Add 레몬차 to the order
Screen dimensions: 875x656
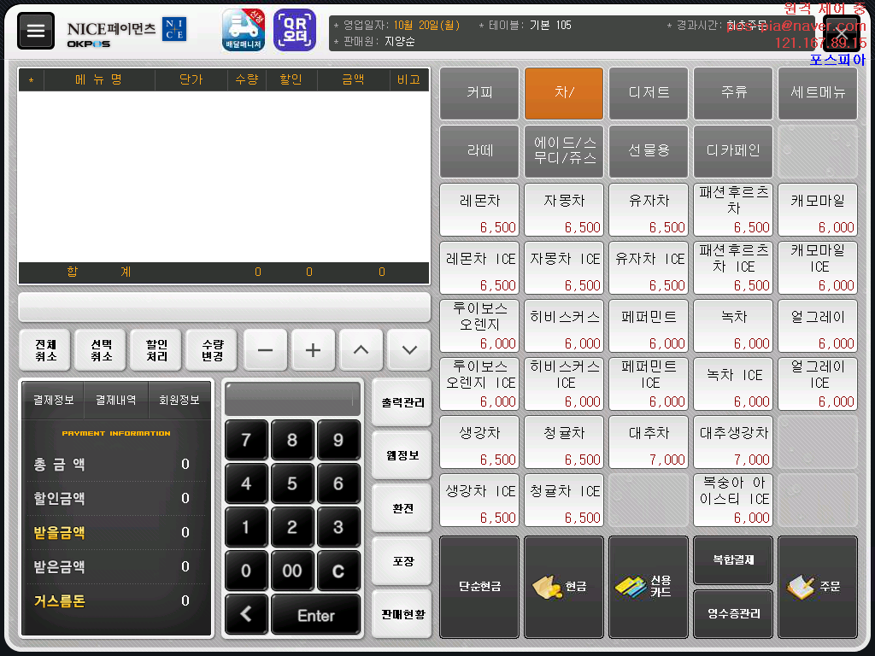[x=479, y=209]
